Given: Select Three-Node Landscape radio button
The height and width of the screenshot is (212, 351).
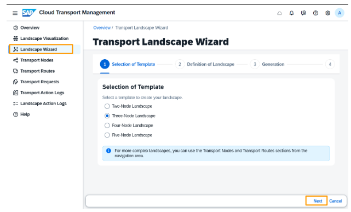Looking at the screenshot, I should pyautogui.click(x=107, y=116).
